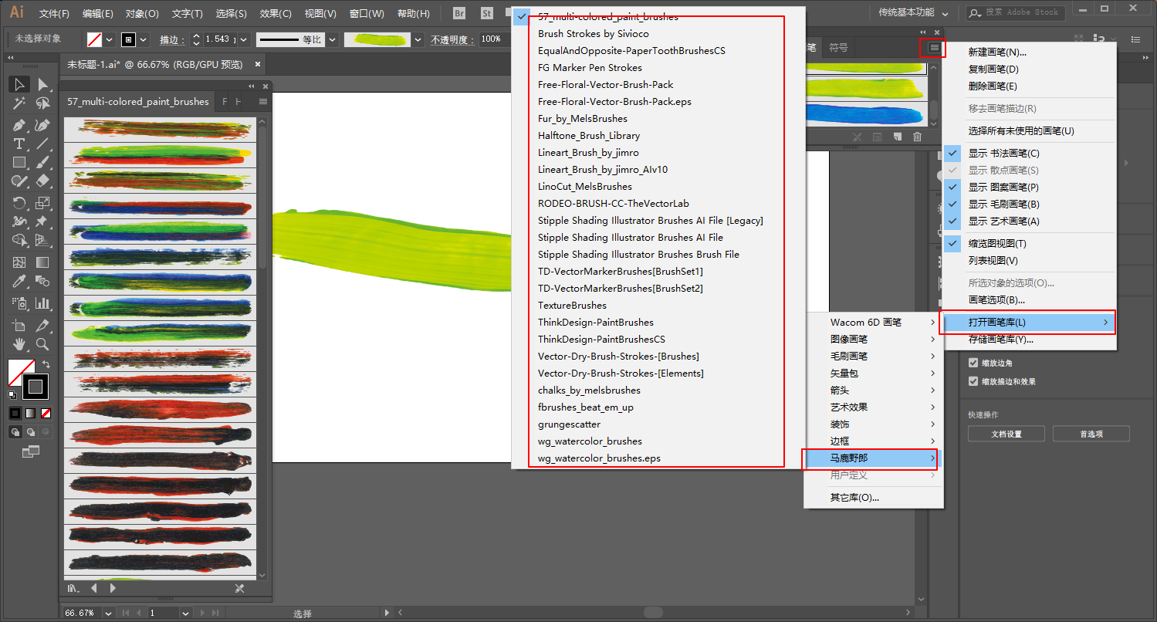Switch to the 符号 panel tab
The image size is (1157, 622).
(838, 47)
